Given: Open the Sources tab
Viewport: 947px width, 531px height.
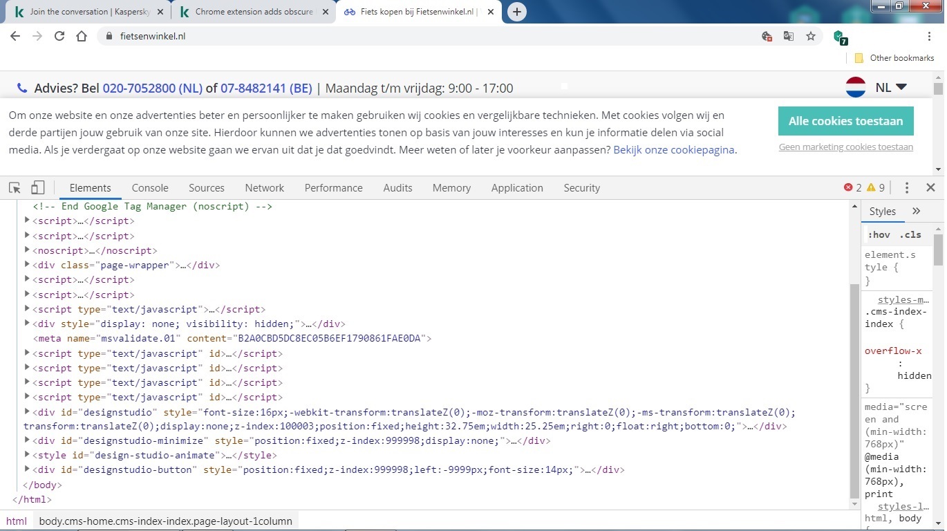Looking at the screenshot, I should click(x=207, y=187).
